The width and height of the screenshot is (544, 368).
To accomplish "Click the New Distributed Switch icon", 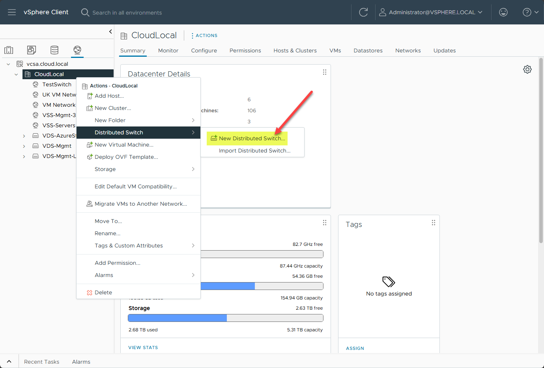I will coord(214,138).
